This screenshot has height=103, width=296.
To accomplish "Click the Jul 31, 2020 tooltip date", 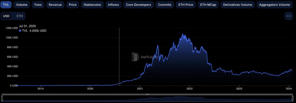I will (x=27, y=26).
